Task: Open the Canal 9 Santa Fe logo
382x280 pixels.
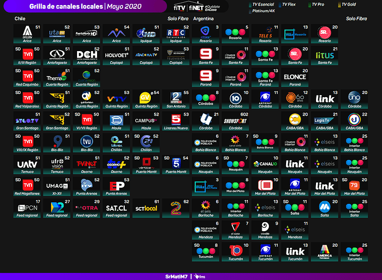Action: point(206,54)
